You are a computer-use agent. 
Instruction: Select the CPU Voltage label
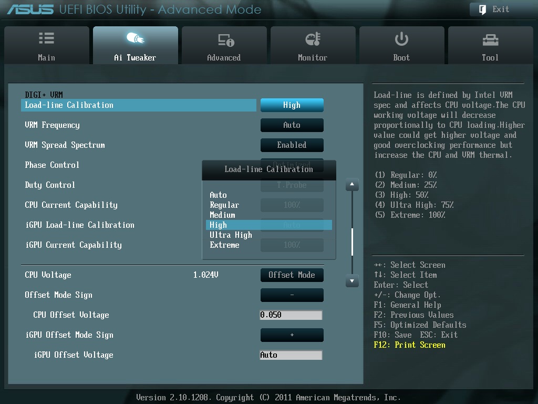(48, 275)
